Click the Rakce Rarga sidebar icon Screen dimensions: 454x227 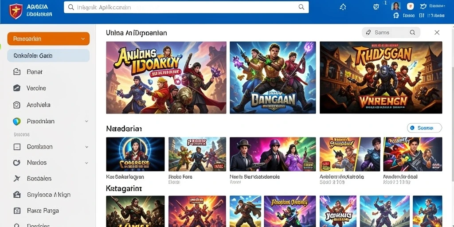[17, 211]
